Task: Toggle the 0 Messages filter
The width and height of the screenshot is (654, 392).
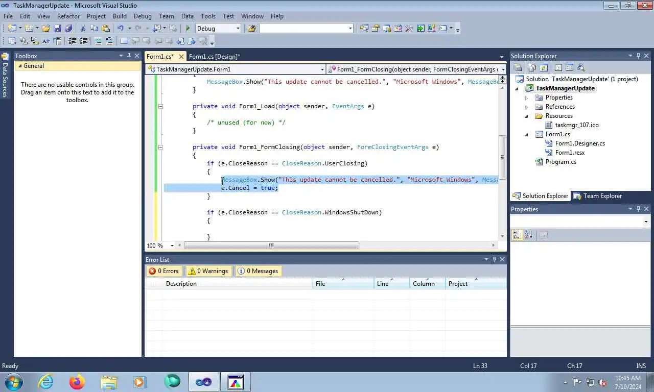Action: pyautogui.click(x=258, y=271)
